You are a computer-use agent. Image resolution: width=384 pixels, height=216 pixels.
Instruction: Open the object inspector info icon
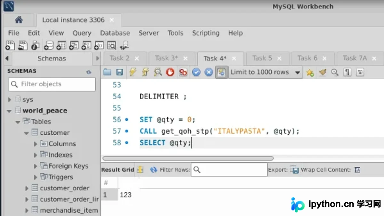[x=35, y=45]
